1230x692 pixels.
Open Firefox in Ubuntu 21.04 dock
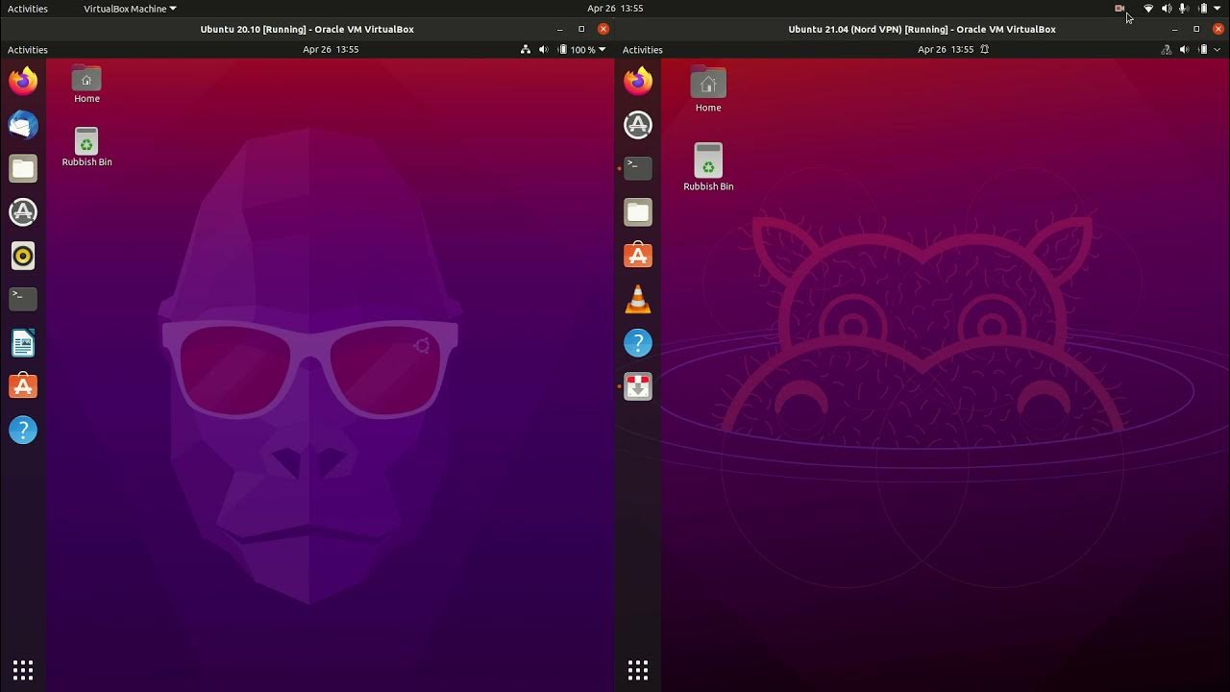(638, 81)
